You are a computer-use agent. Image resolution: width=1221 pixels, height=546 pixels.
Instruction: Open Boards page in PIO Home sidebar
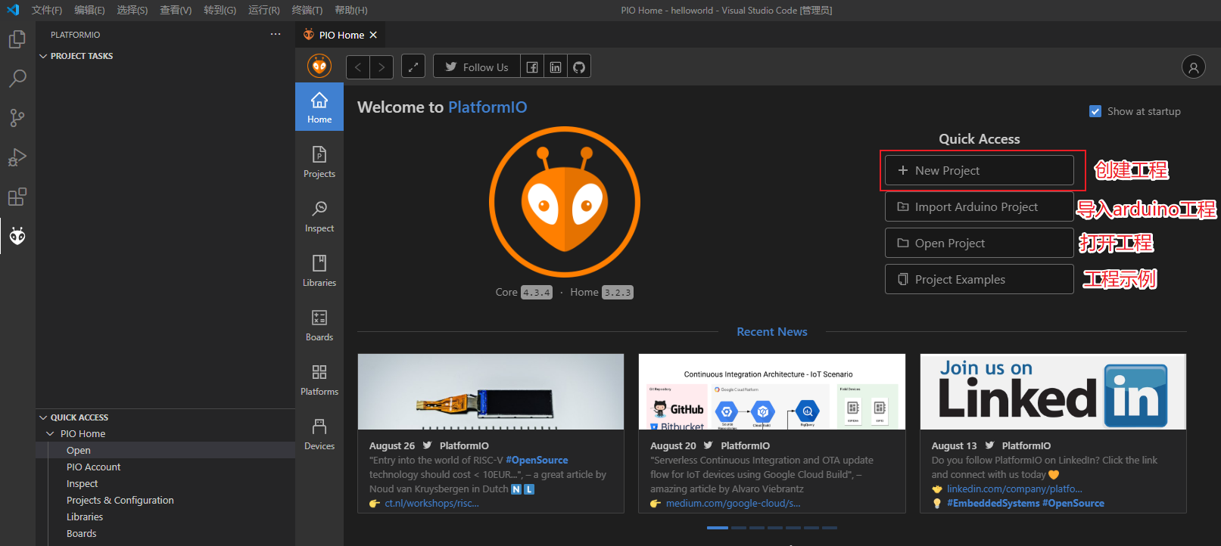click(x=319, y=325)
